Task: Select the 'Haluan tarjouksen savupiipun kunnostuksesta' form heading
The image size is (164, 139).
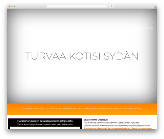Action: pos(45,121)
